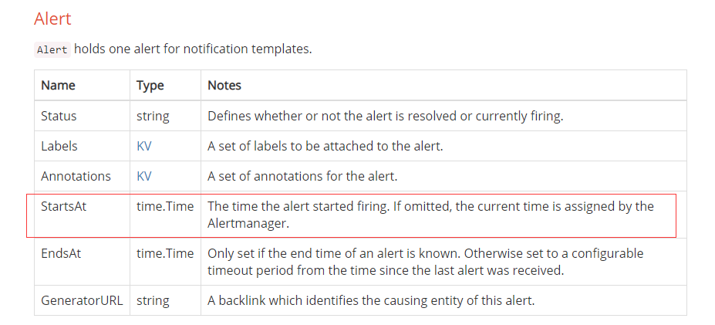This screenshot has width=715, height=325.
Task: Click the EndsAt name cell
Action: (x=60, y=253)
